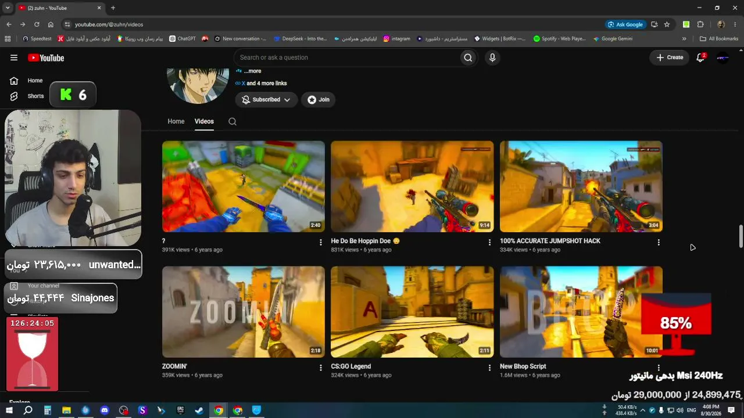Screen dimensions: 744x418
Task: Open Epic Games Launcher from taskbar
Action: point(180,410)
